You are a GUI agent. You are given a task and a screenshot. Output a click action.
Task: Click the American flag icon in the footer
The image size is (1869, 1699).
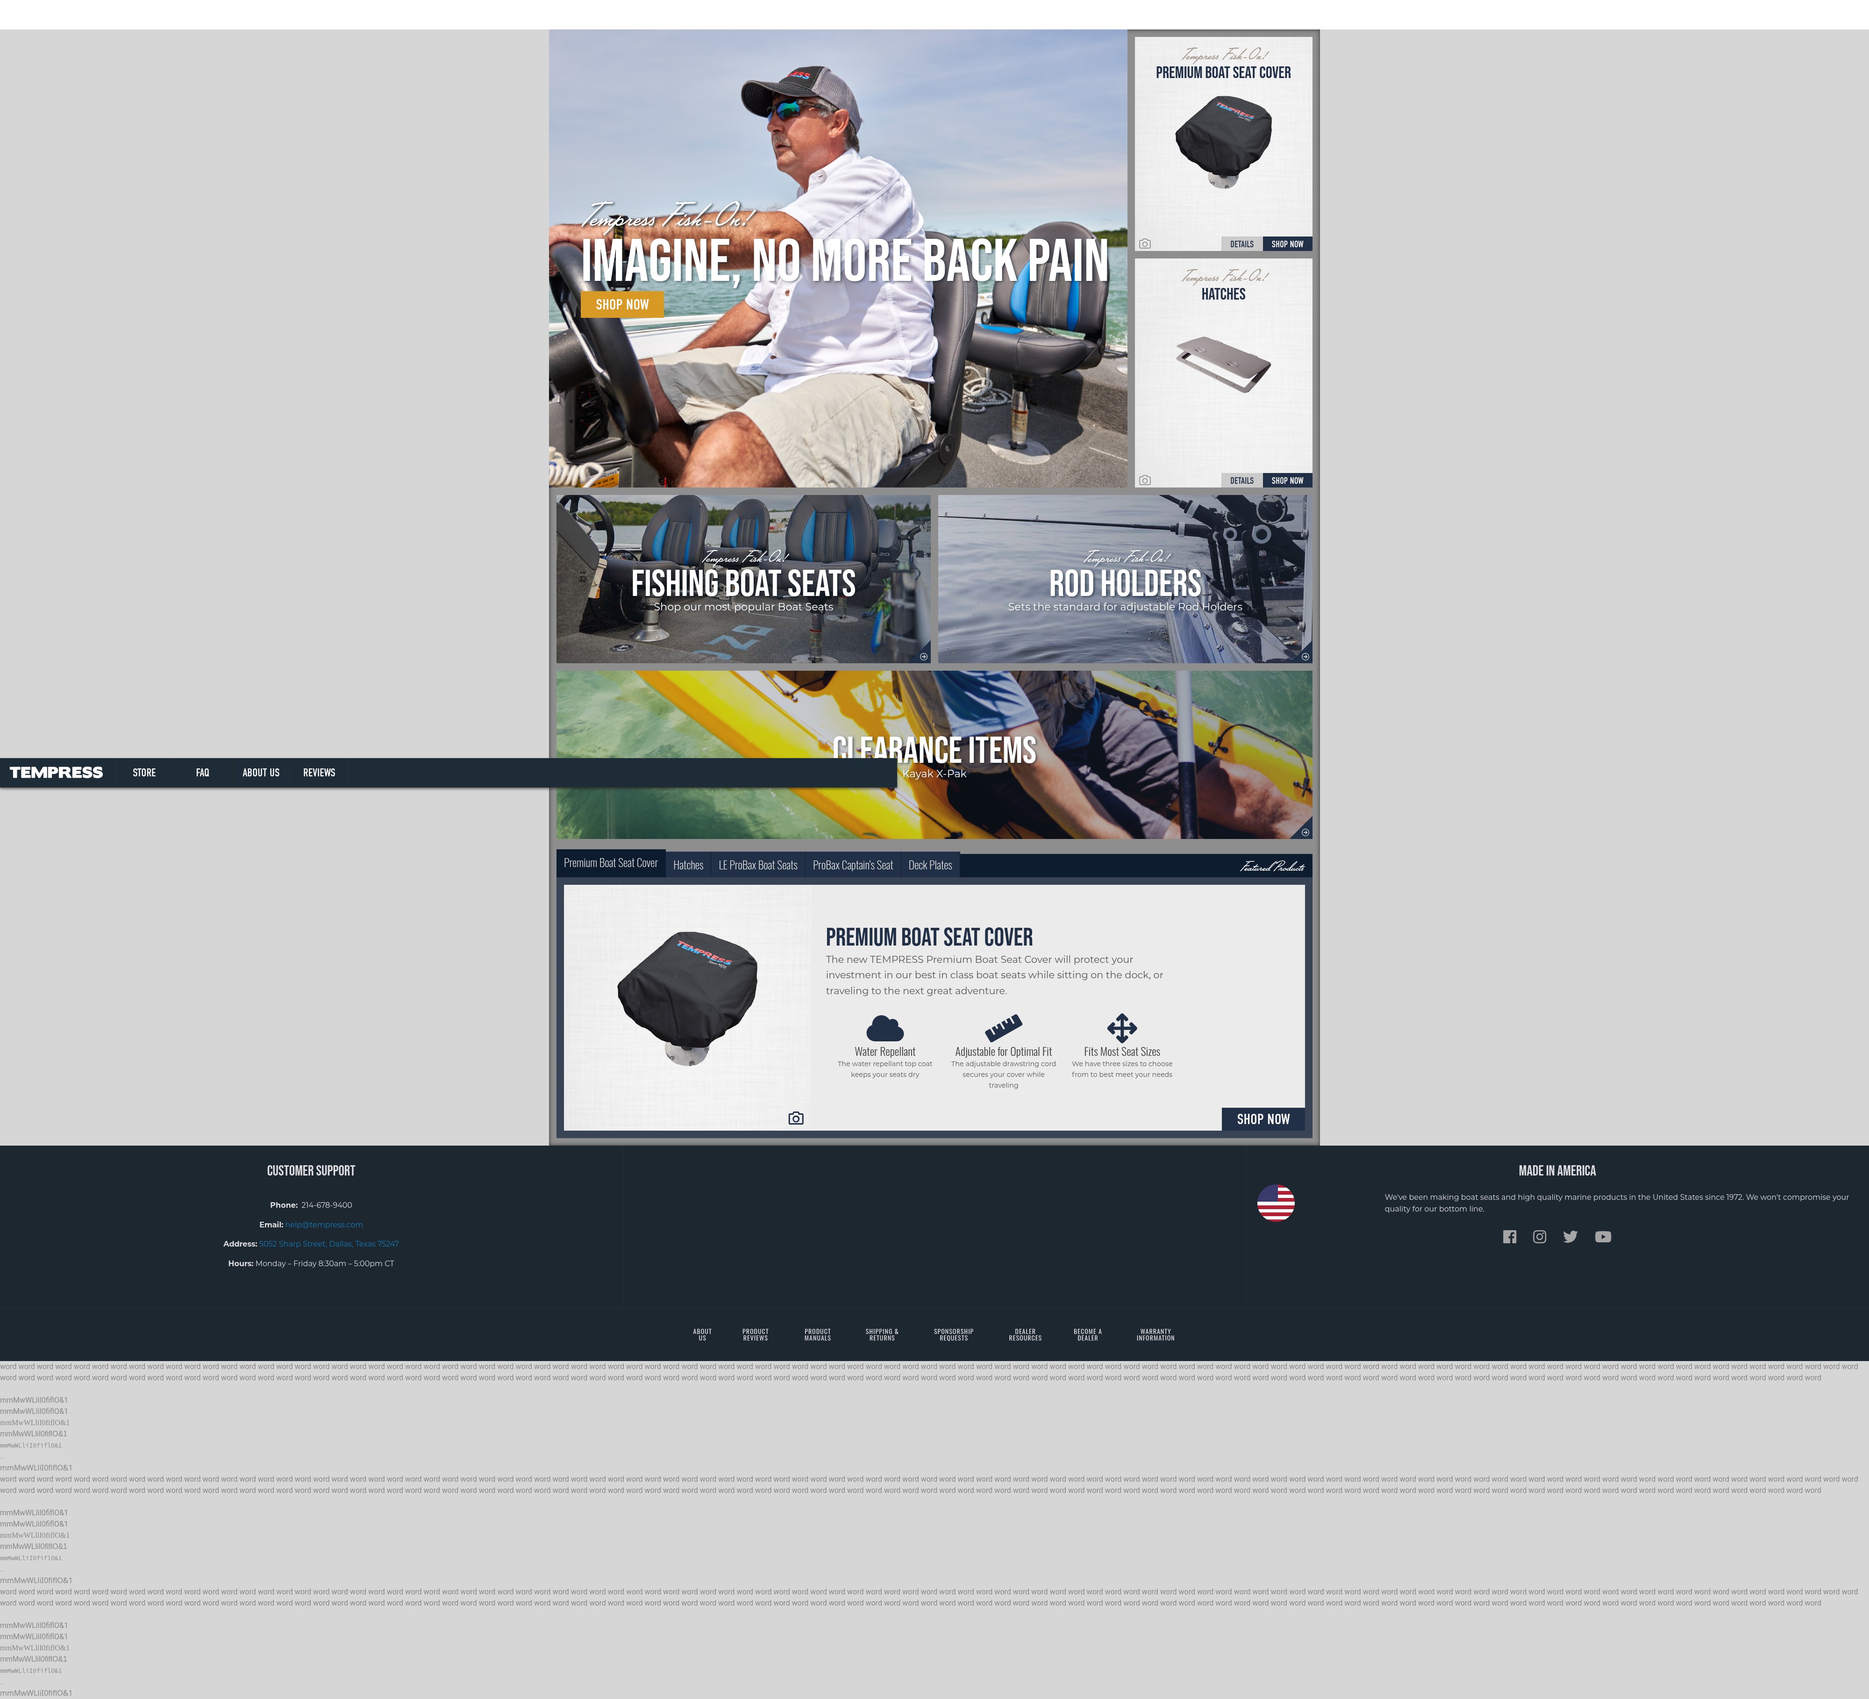[x=1276, y=1203]
